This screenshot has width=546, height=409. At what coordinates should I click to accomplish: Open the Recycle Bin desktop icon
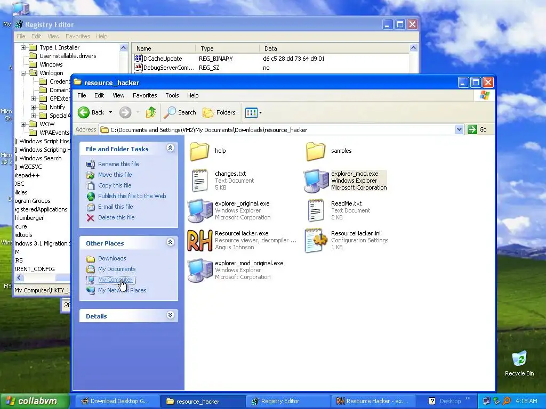[519, 359]
